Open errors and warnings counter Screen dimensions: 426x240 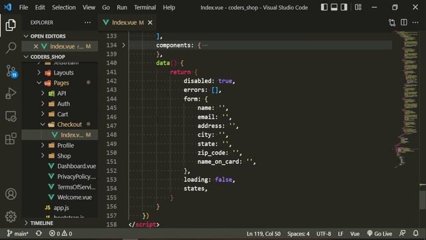[x=61, y=233]
